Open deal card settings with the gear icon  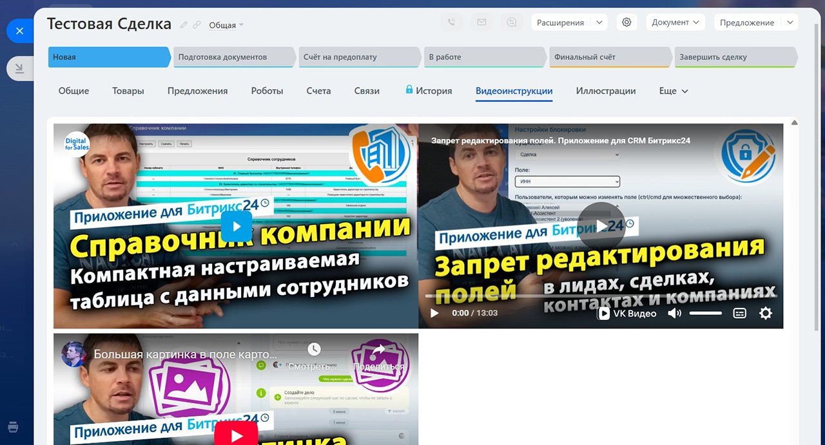(626, 22)
